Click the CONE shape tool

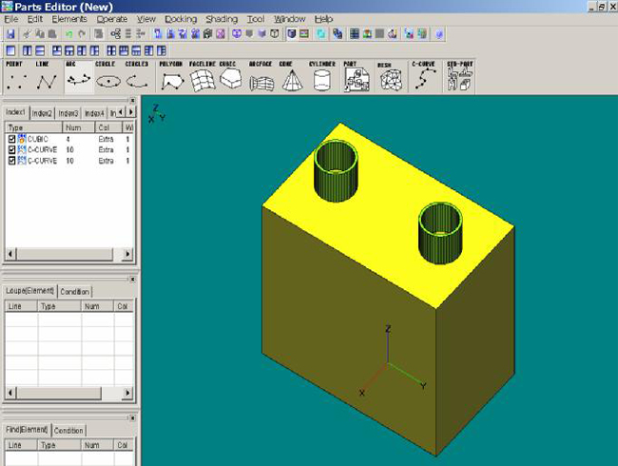click(292, 78)
